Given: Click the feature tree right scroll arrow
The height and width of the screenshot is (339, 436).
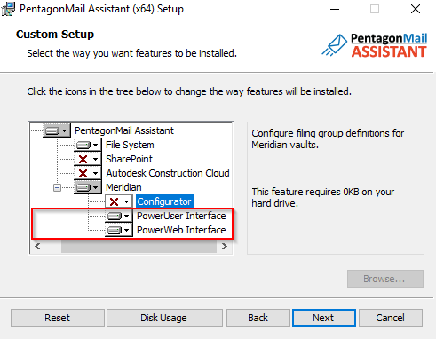Looking at the screenshot, I should (x=225, y=246).
